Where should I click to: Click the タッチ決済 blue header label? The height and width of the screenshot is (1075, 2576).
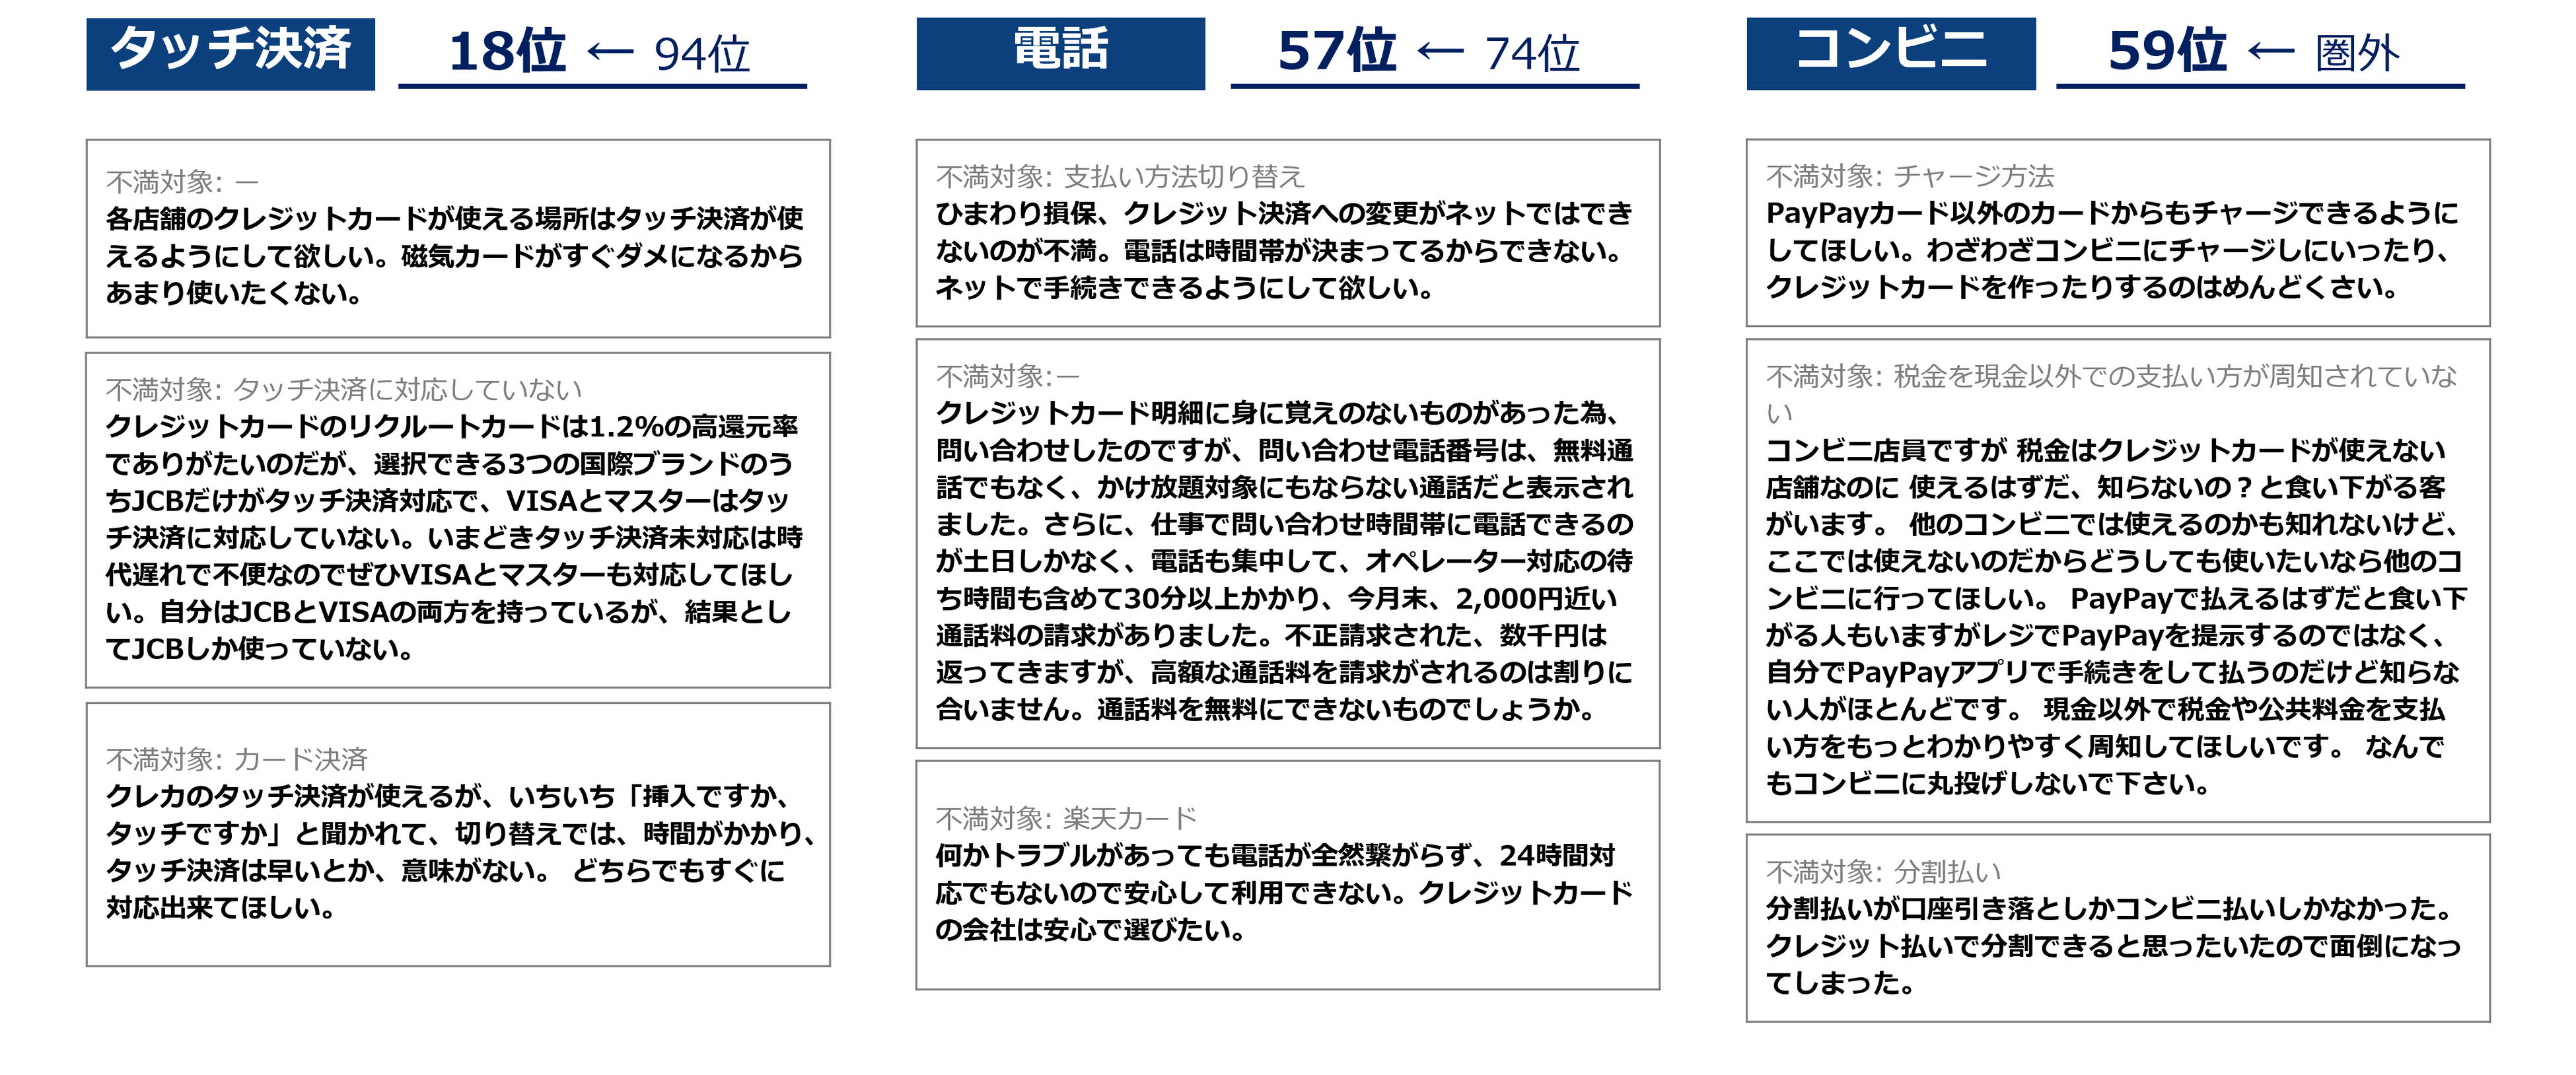[230, 53]
